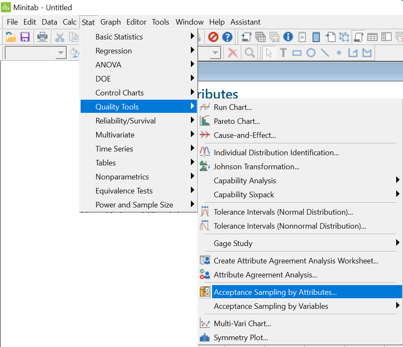Click the Open folder toolbar icon

pyautogui.click(x=11, y=37)
